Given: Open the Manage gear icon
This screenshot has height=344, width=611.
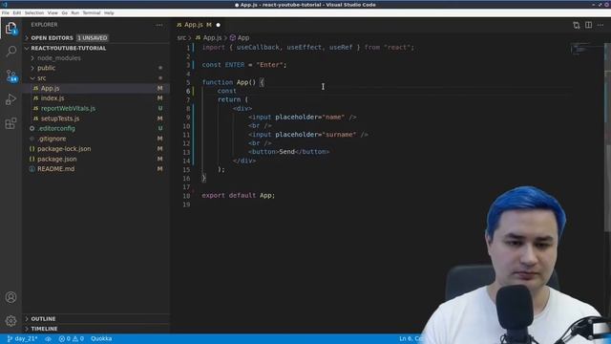Looking at the screenshot, I should click(11, 321).
